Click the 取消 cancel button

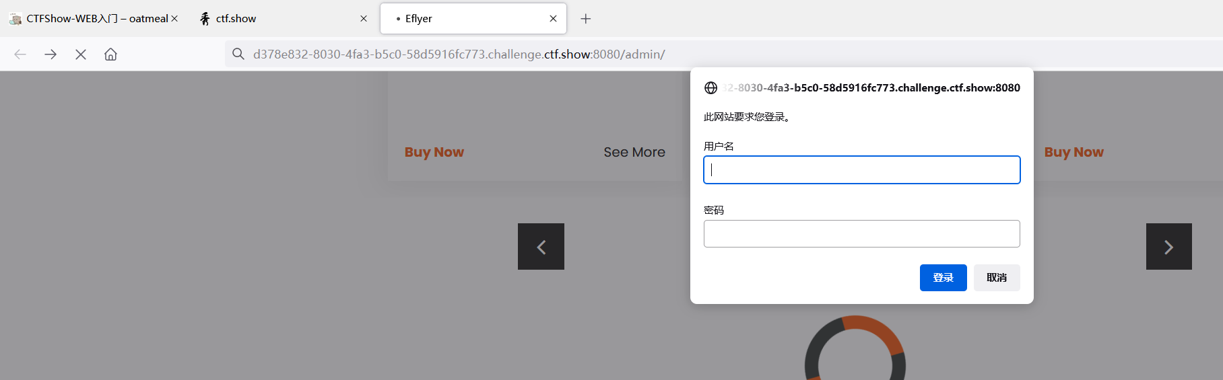pyautogui.click(x=997, y=278)
